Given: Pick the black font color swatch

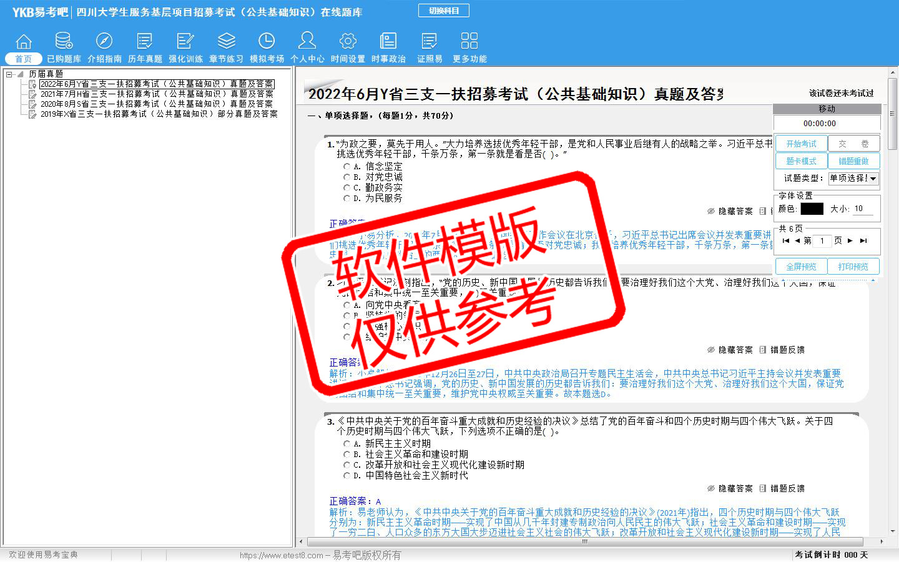Looking at the screenshot, I should point(812,209).
